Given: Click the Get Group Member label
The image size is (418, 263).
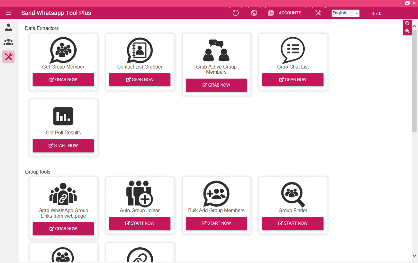Looking at the screenshot, I should tap(63, 67).
